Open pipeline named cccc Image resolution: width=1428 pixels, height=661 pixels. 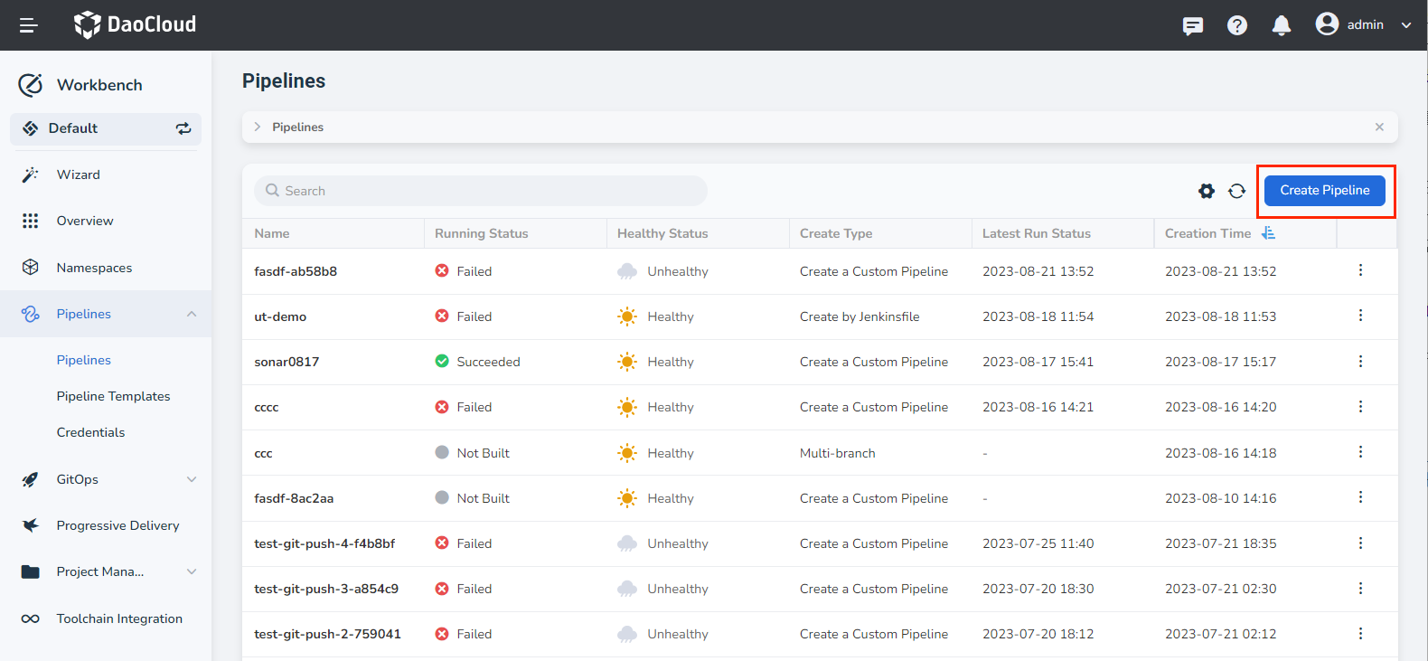tap(267, 408)
